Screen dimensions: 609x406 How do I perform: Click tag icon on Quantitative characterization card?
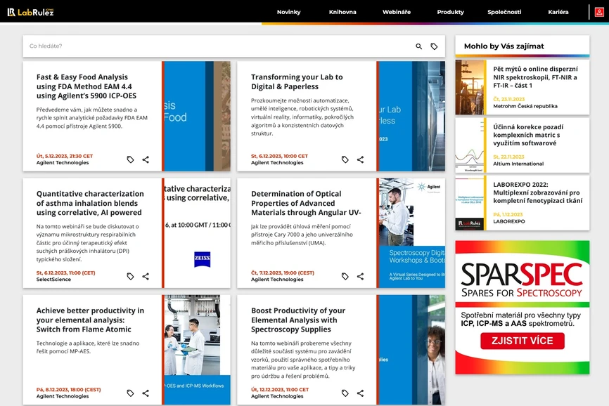131,276
